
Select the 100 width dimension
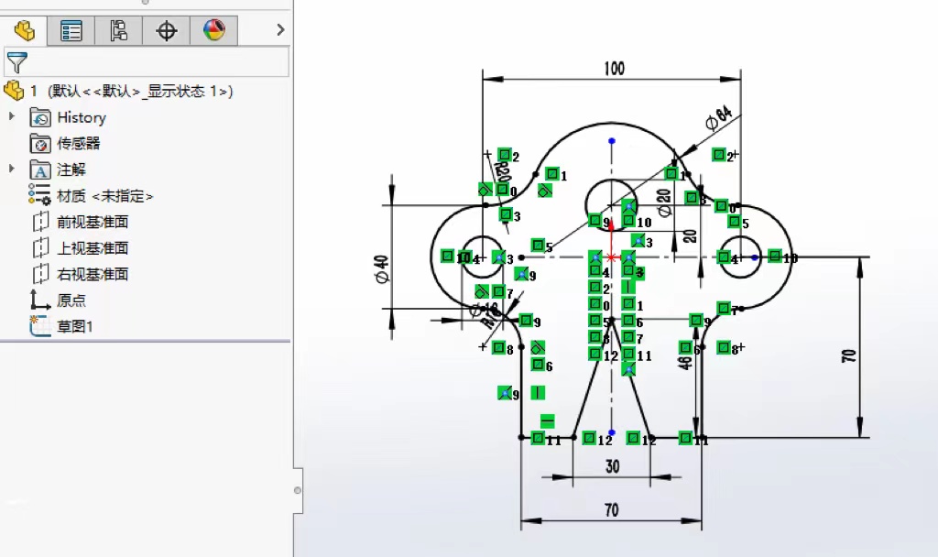tap(615, 69)
